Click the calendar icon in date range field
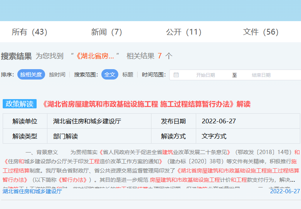The image size is (301, 209). [176, 75]
